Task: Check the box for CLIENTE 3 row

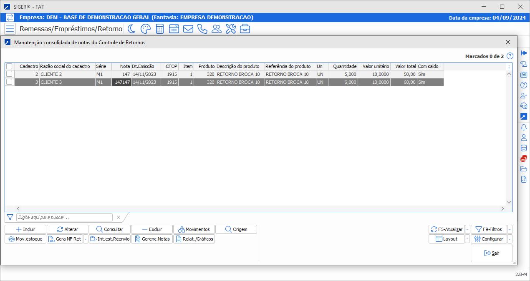Action: [9, 82]
